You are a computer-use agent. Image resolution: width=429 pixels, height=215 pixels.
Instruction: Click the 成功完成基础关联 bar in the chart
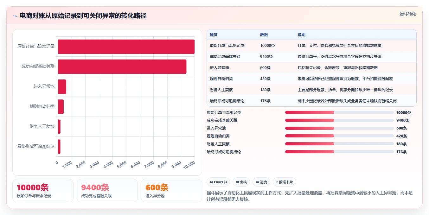pyautogui.click(x=122, y=66)
